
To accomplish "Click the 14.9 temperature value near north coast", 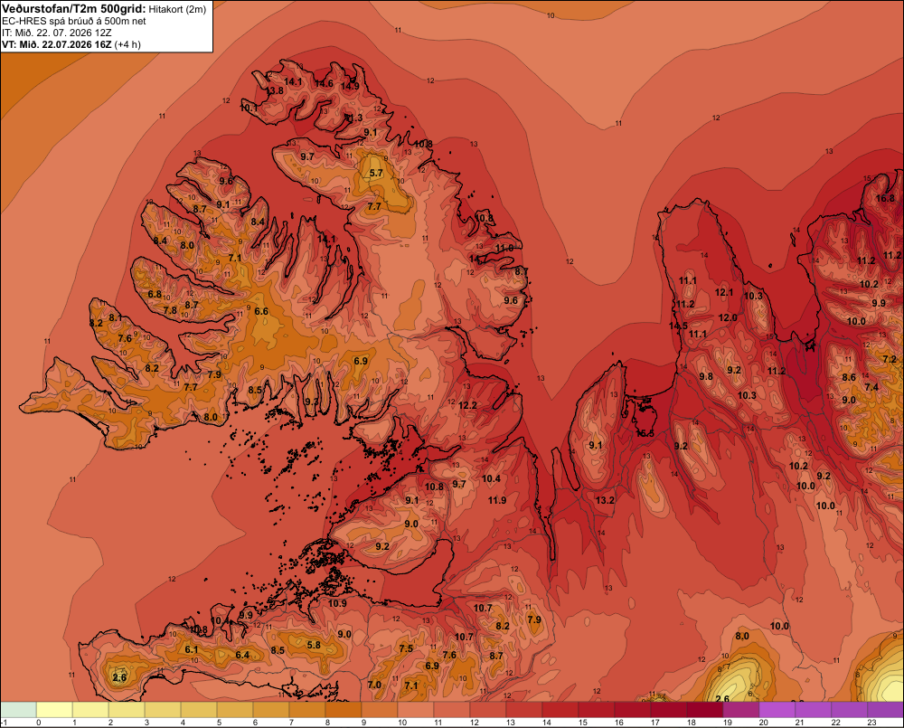I will pyautogui.click(x=350, y=86).
